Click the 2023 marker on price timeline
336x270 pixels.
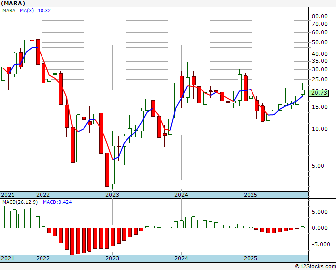pos(112,195)
